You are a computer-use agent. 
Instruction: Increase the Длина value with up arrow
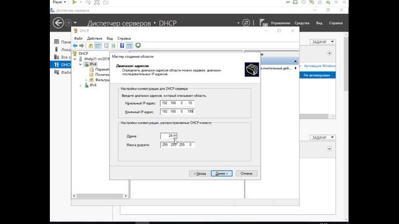(175, 134)
